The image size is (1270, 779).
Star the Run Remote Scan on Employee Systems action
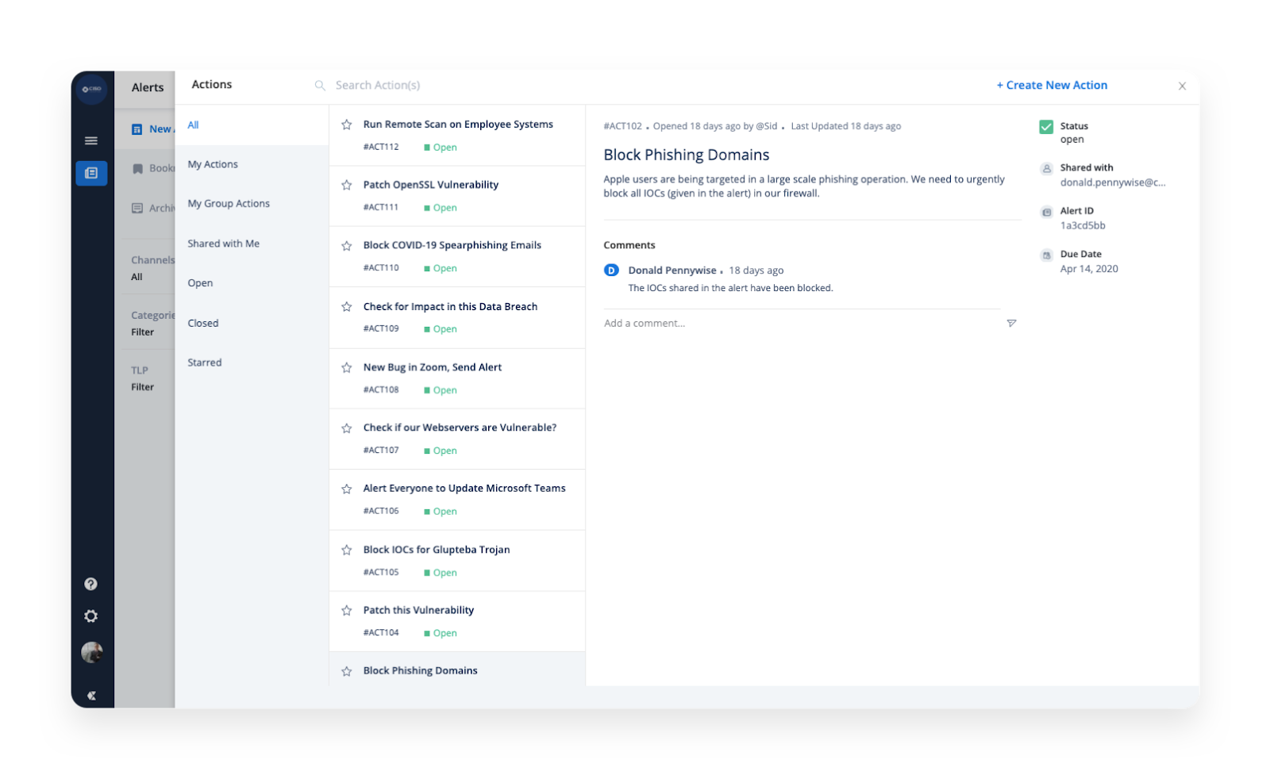click(x=347, y=125)
